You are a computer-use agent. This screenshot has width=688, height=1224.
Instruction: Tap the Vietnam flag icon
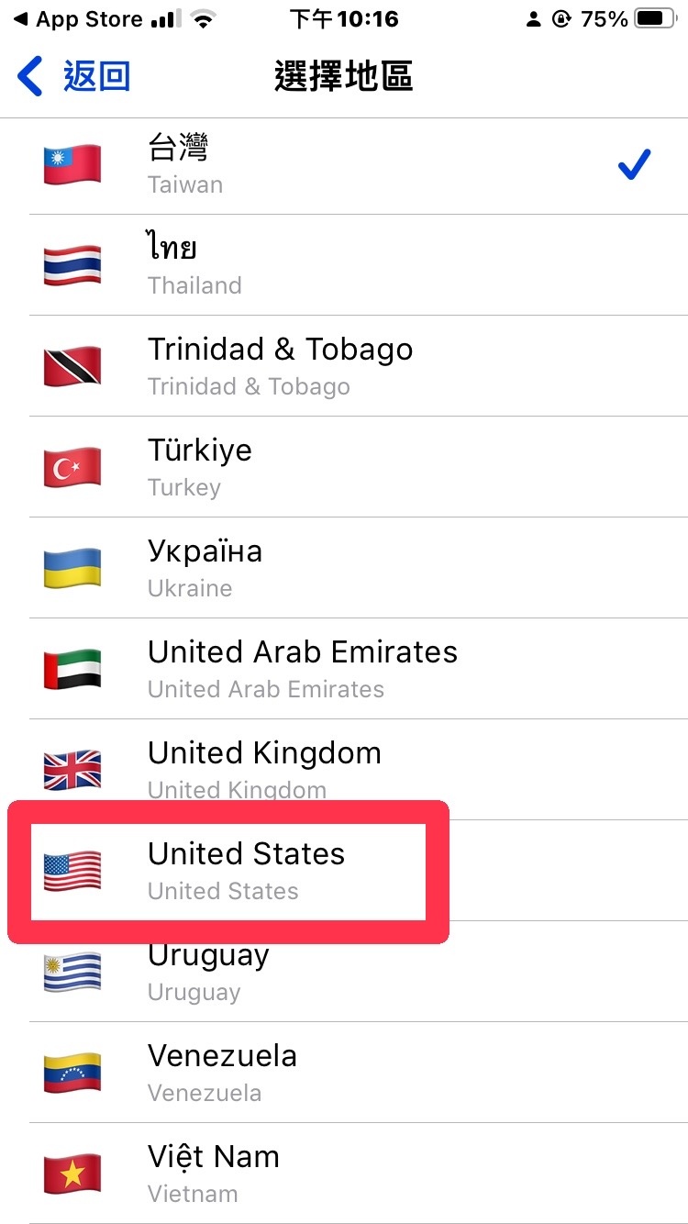point(72,1174)
